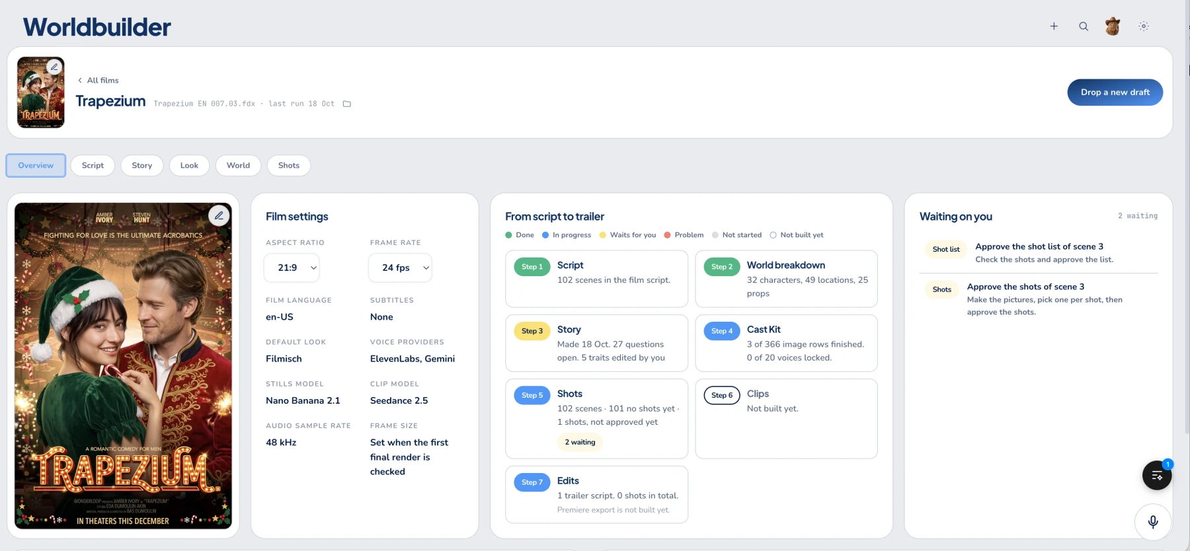The height and width of the screenshot is (551, 1190).
Task: Click the large Trapezium poster image
Action: tap(123, 365)
